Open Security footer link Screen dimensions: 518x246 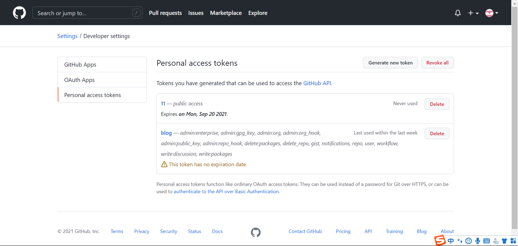[x=168, y=231]
